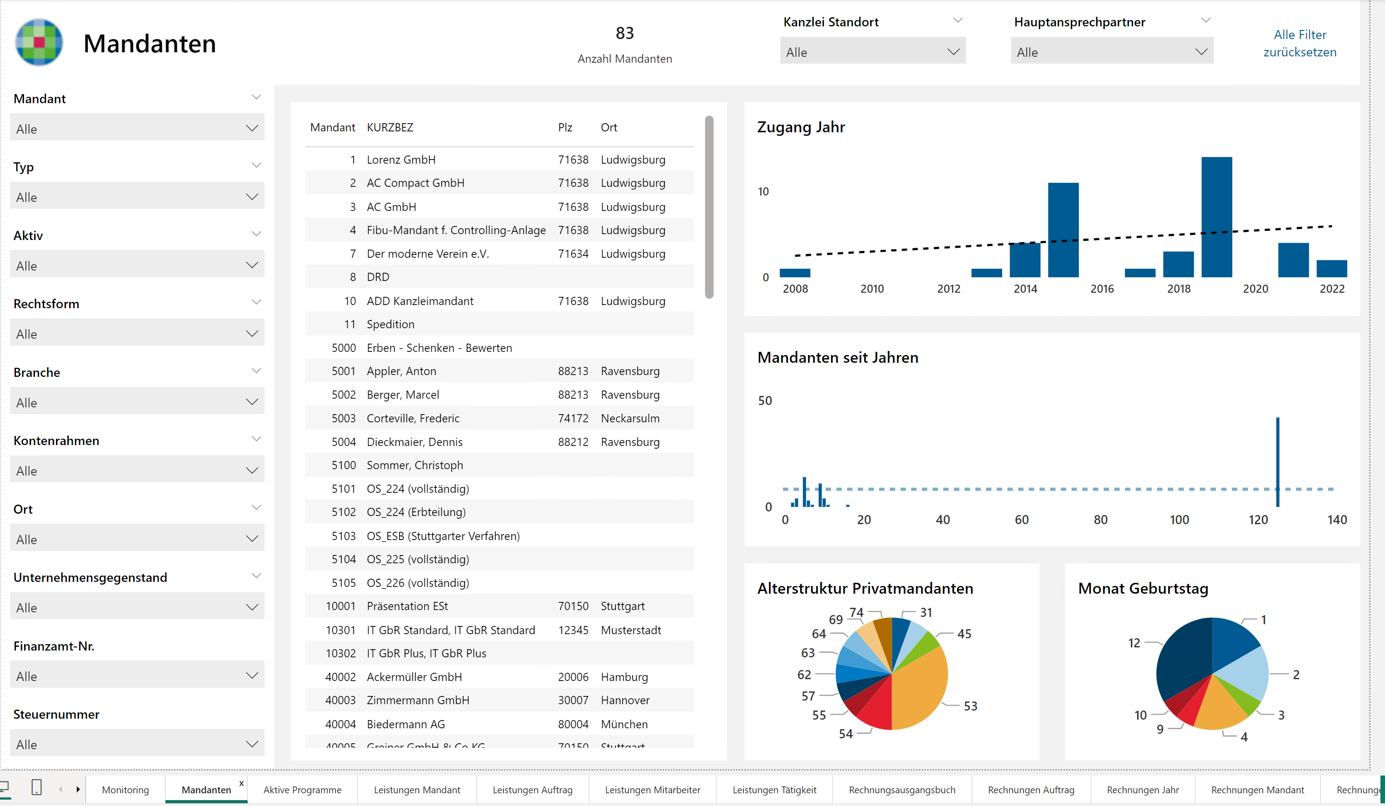The image size is (1385, 806).
Task: Open the Steuernummer dropdown
Action: 137,743
